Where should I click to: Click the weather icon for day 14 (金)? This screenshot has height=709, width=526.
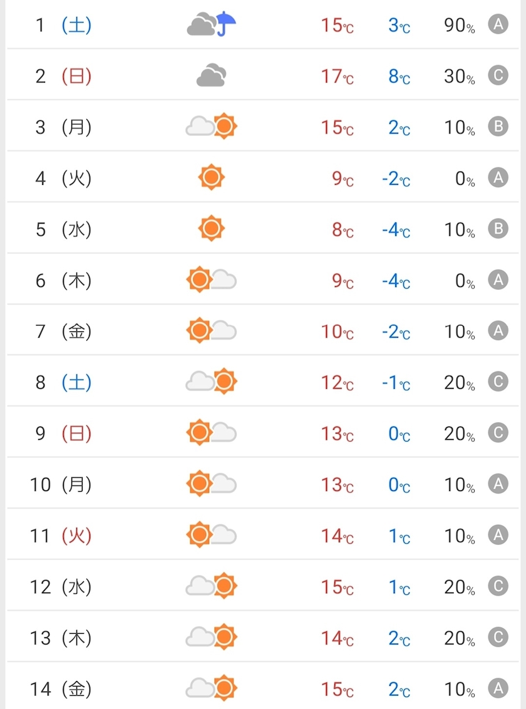(212, 689)
